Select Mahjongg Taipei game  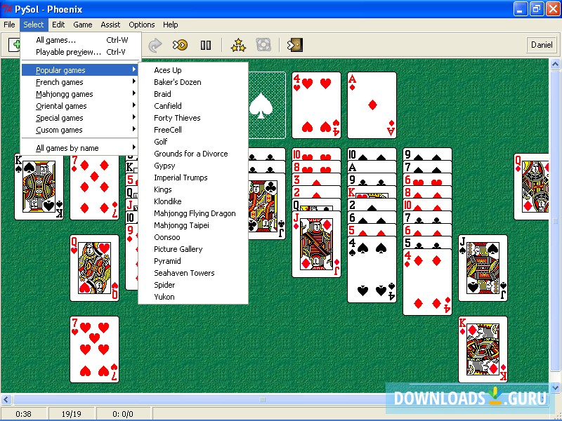[193, 225]
